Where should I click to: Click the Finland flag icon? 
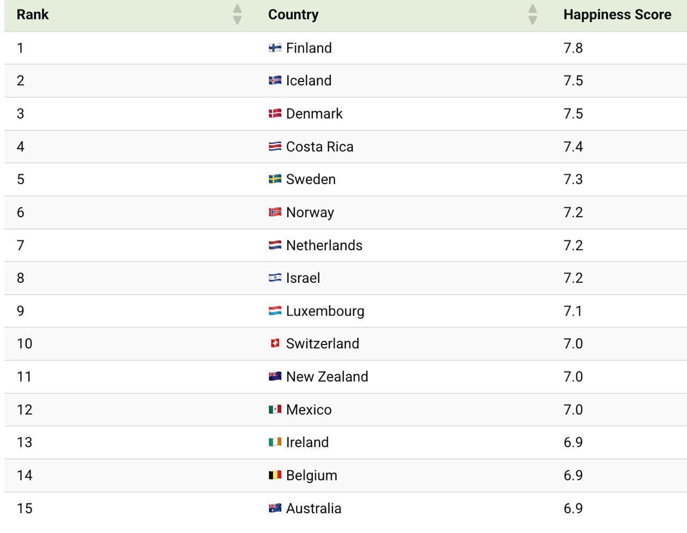(275, 48)
